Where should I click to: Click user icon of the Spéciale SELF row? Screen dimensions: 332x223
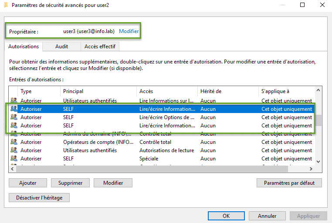tap(14, 159)
